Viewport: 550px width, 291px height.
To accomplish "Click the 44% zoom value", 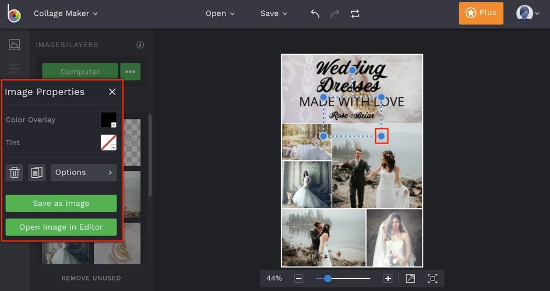I will click(x=274, y=278).
